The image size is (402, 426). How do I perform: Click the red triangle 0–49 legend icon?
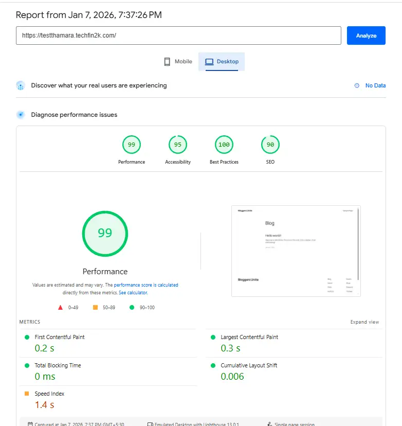(x=60, y=308)
